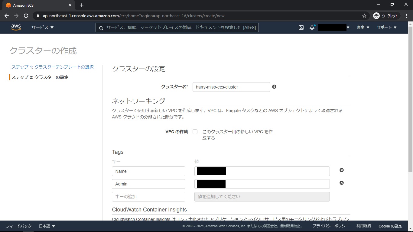Viewport: 413px width, 232px height.
Task: Reload the page in browser
Action: [x=26, y=16]
